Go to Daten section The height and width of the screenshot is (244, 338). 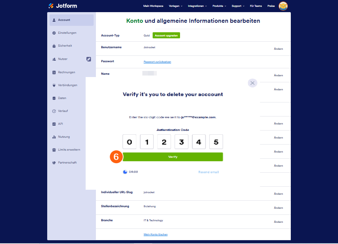[x=62, y=98]
